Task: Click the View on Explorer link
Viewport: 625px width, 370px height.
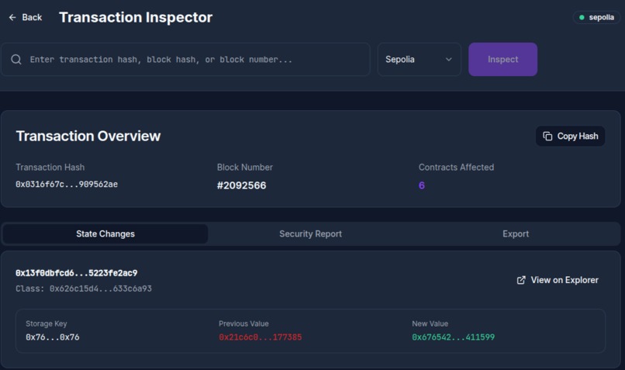Action: [558, 280]
